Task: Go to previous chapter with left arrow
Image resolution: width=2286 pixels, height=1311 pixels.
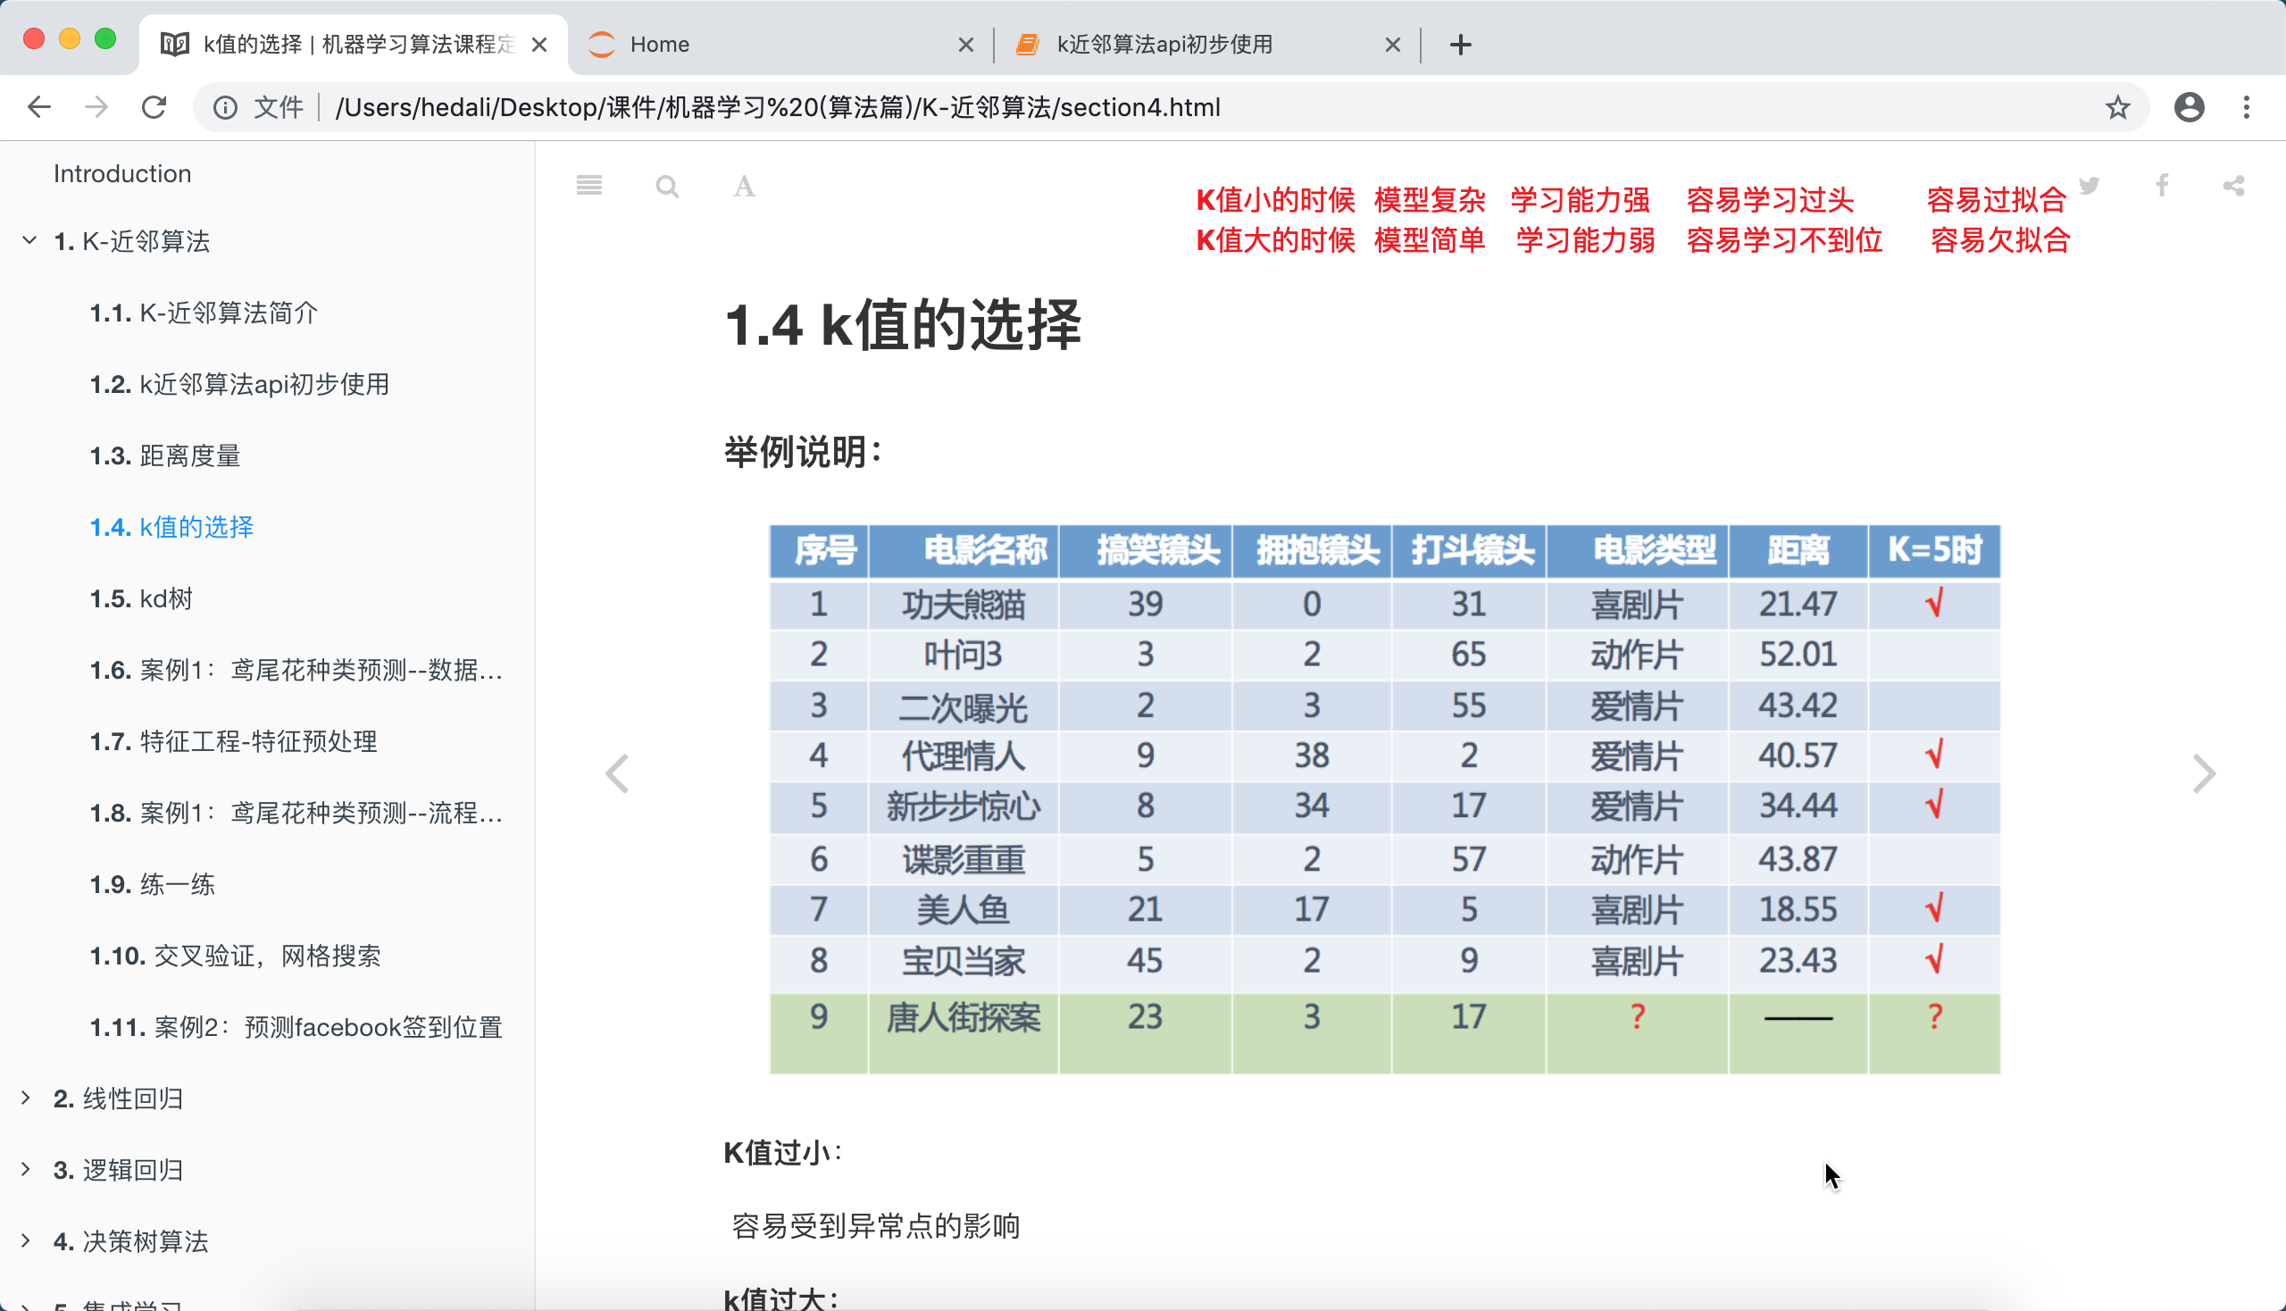Action: [617, 773]
